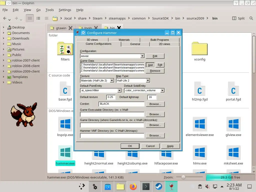The width and height of the screenshot is (256, 192).
Task: Click the search magnifier icon in Dolphin
Action: tap(251, 18)
